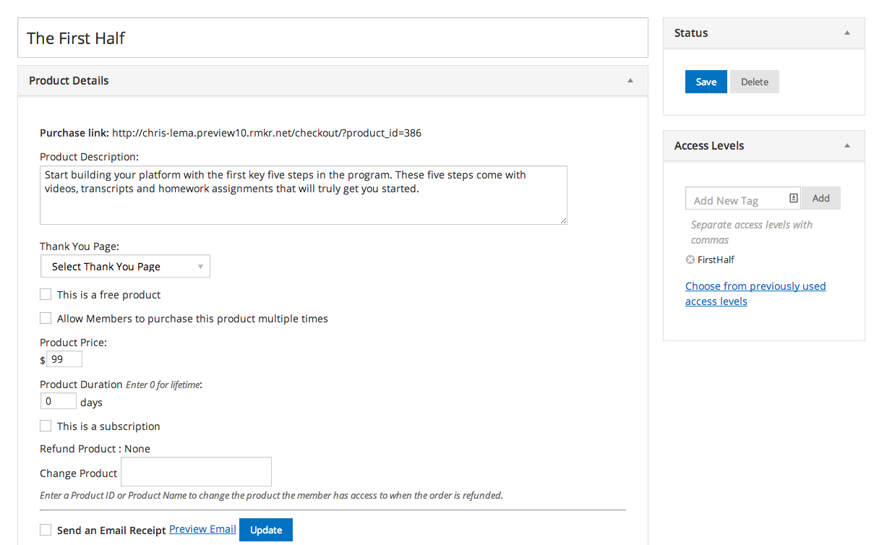
Task: Enable Send an Email Receipt
Action: point(46,530)
